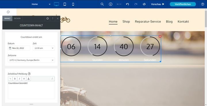The width and height of the screenshot is (207, 106).
Task: Open the developer code mode icon
Action: coord(144,4)
